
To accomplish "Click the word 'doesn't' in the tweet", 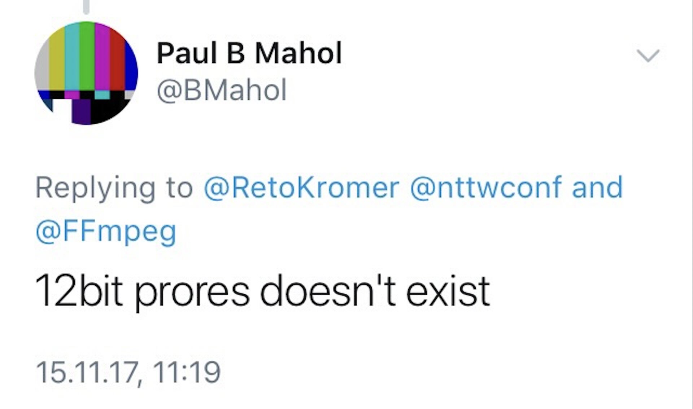I will point(328,290).
